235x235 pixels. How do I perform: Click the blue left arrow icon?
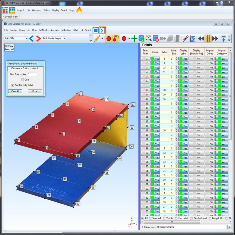coord(32,38)
